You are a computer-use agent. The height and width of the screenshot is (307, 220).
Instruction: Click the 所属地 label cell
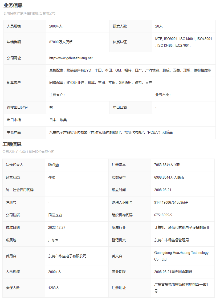point(24,240)
